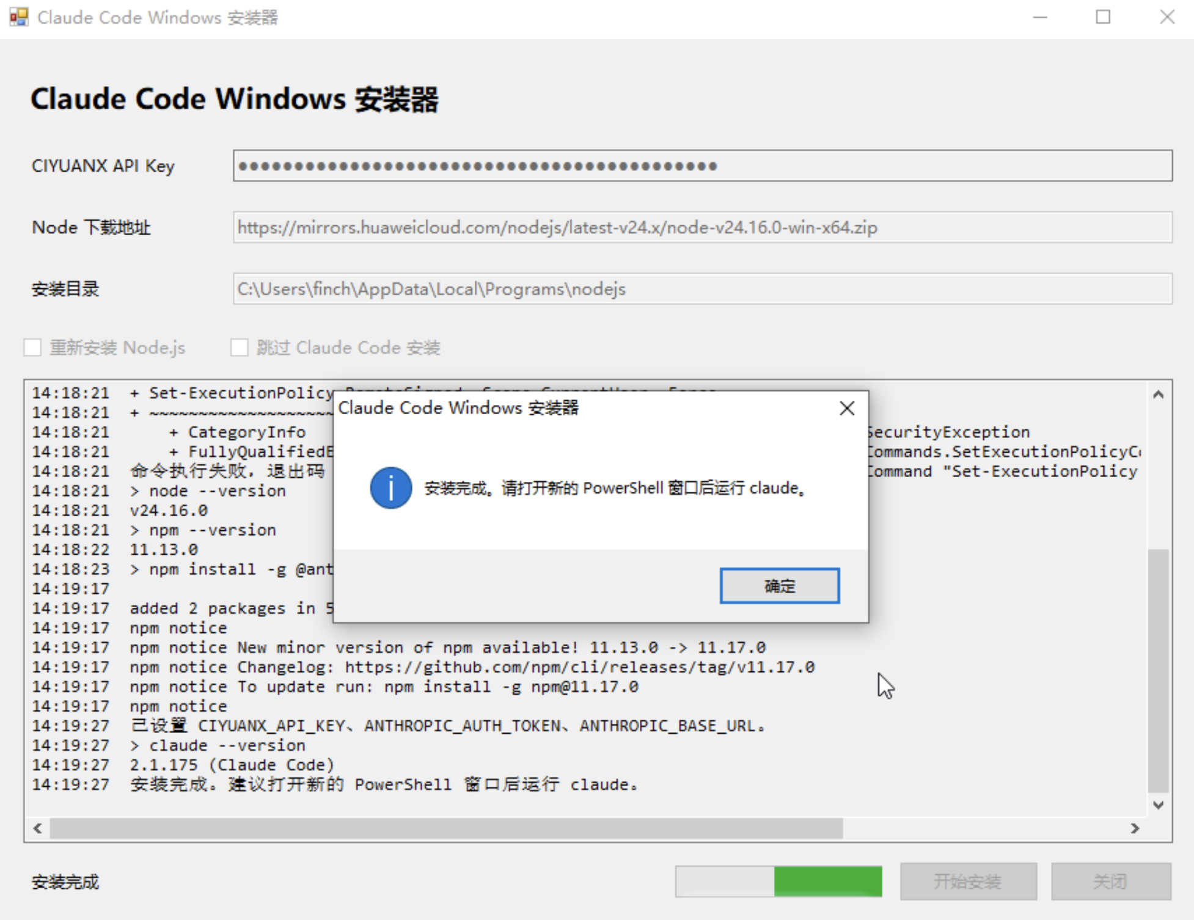Minimize the installer window

click(x=1041, y=17)
